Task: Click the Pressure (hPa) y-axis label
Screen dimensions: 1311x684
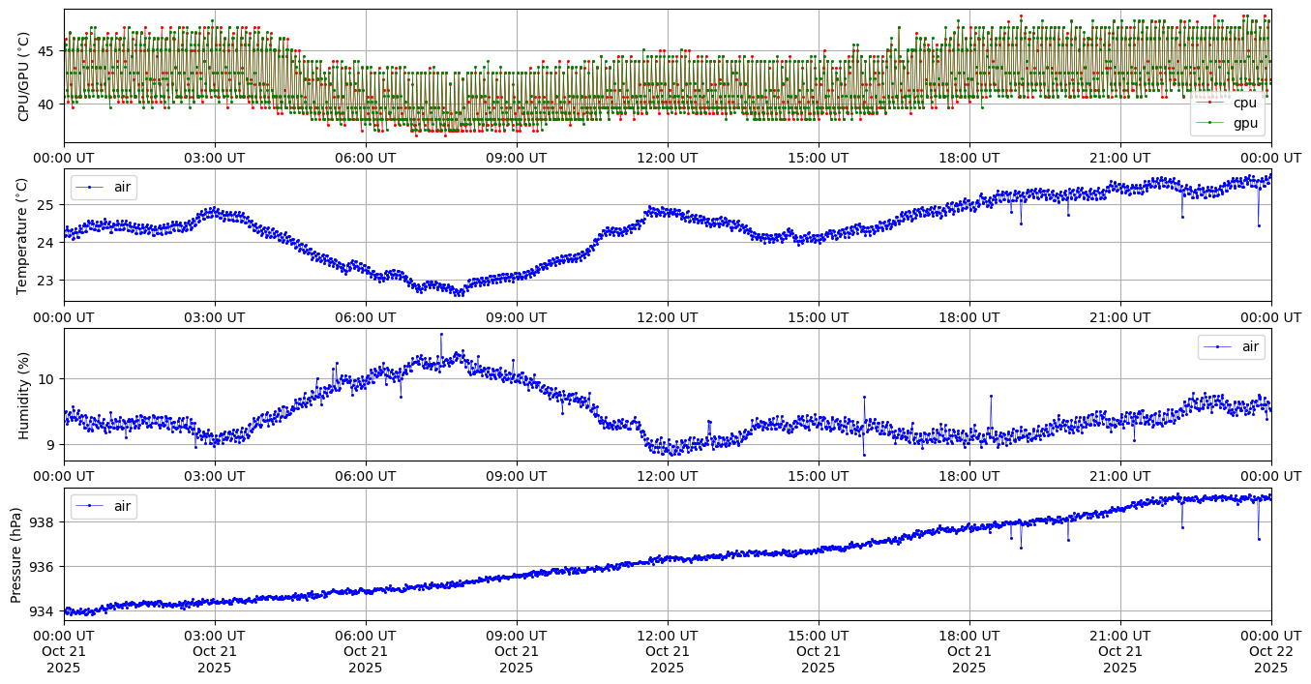Action: click(16, 554)
